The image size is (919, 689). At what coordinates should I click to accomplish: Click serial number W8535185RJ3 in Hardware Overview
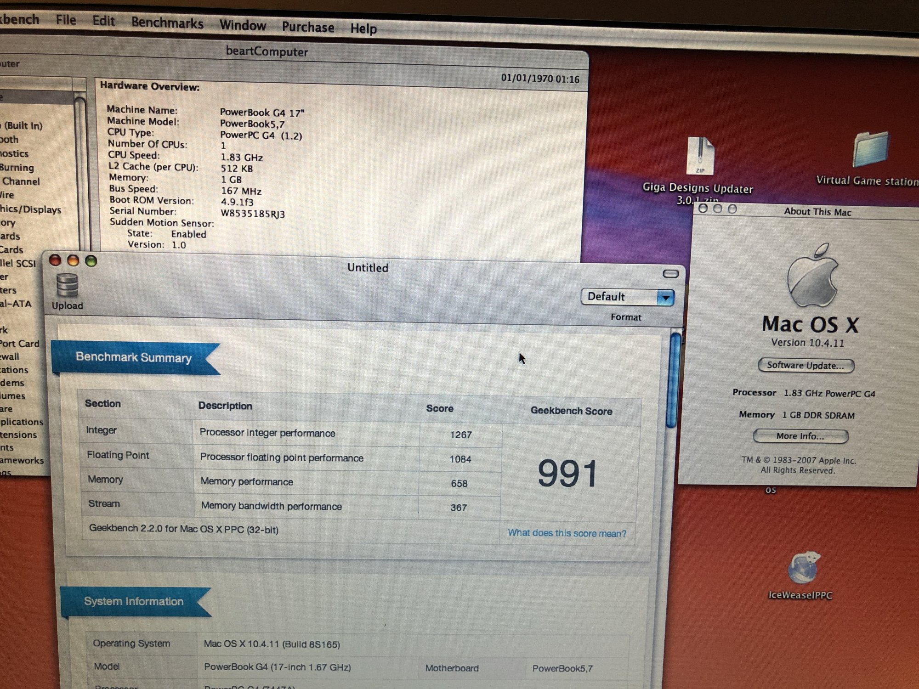click(253, 214)
